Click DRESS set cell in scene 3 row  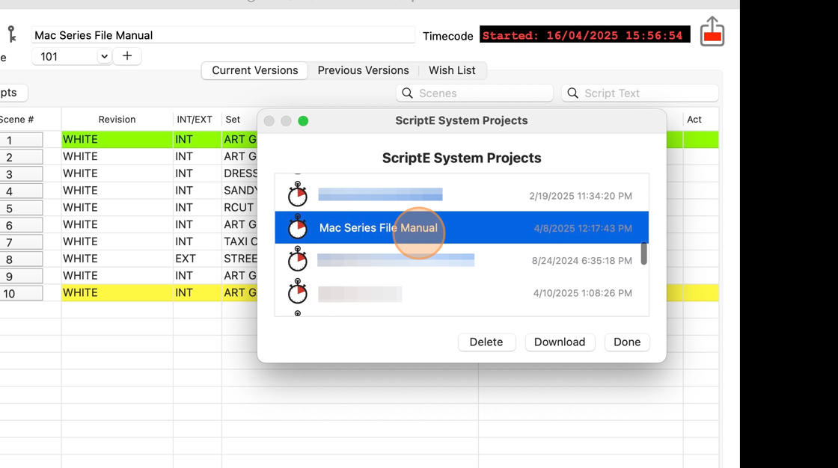240,173
